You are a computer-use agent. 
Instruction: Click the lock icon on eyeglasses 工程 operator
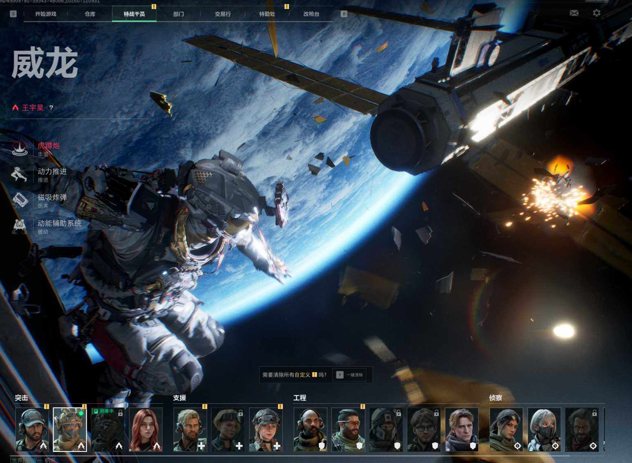(x=436, y=413)
